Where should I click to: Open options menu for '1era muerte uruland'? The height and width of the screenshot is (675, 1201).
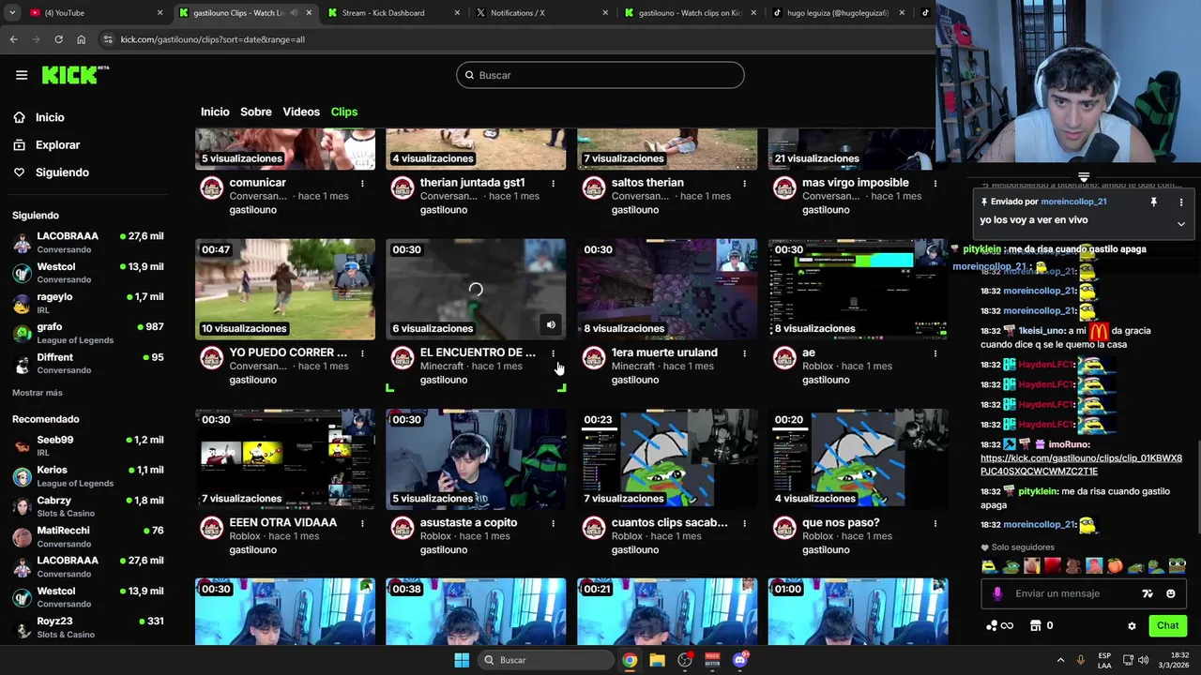(744, 353)
